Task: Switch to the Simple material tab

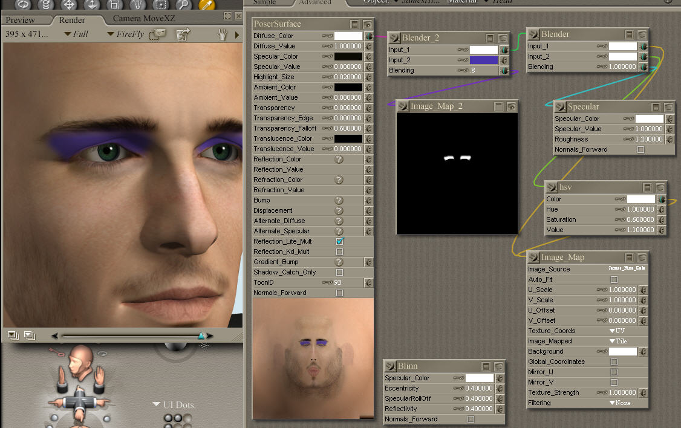Action: (x=264, y=2)
